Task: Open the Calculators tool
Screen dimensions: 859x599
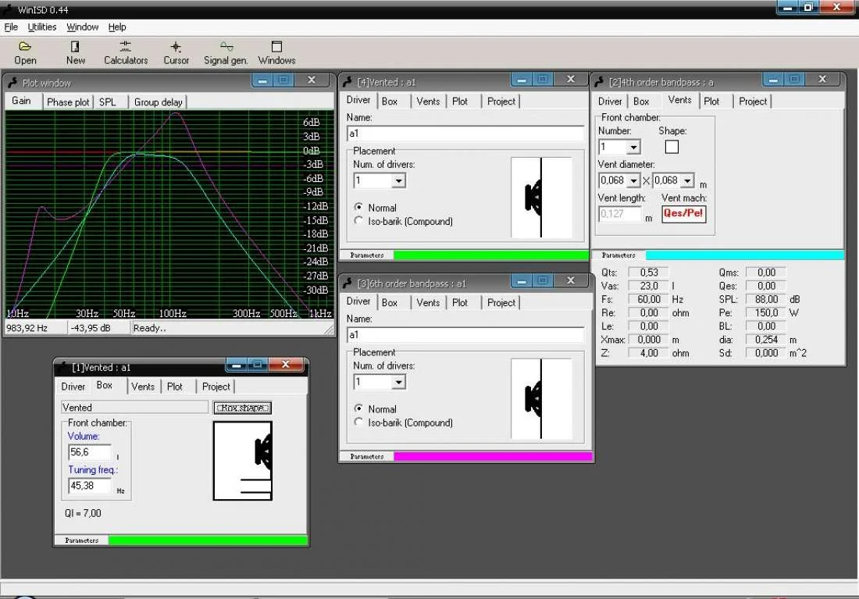Action: [126, 48]
